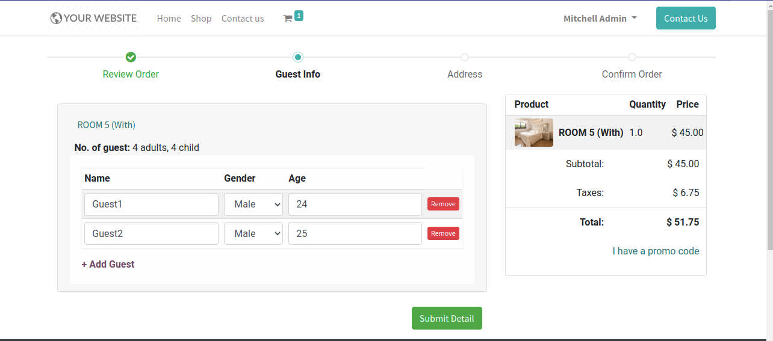The height and width of the screenshot is (341, 773).
Task: Click the Guest Info step circle
Action: tap(297, 57)
